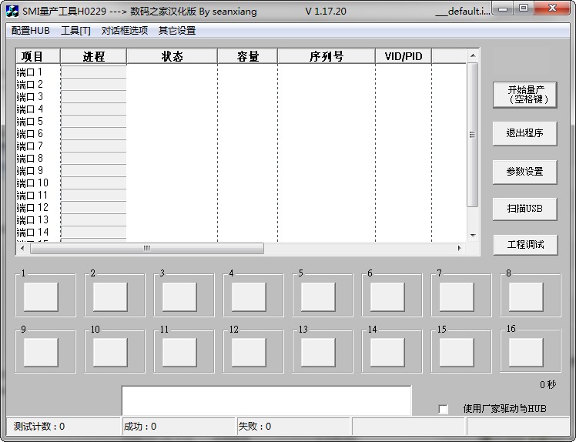Select the 端口 8 row
Screen dimensions: 576x442
click(241, 159)
